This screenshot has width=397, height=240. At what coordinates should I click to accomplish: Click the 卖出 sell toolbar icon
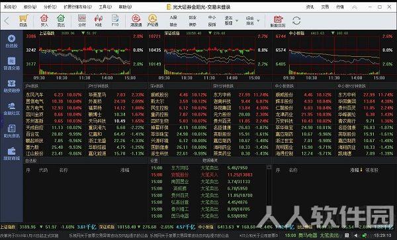(x=61, y=20)
